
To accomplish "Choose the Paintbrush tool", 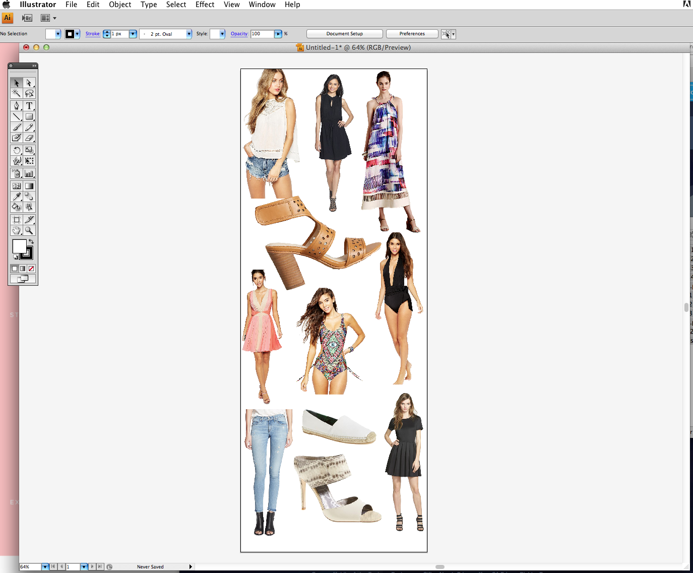I will tap(17, 127).
